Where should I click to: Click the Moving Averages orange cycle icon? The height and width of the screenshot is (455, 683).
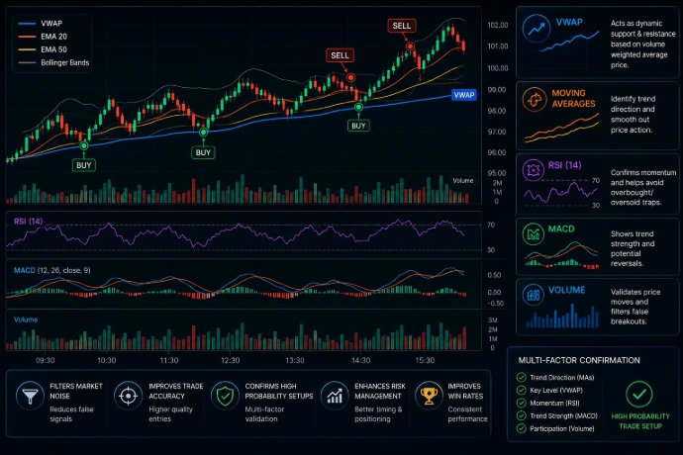tap(535, 99)
